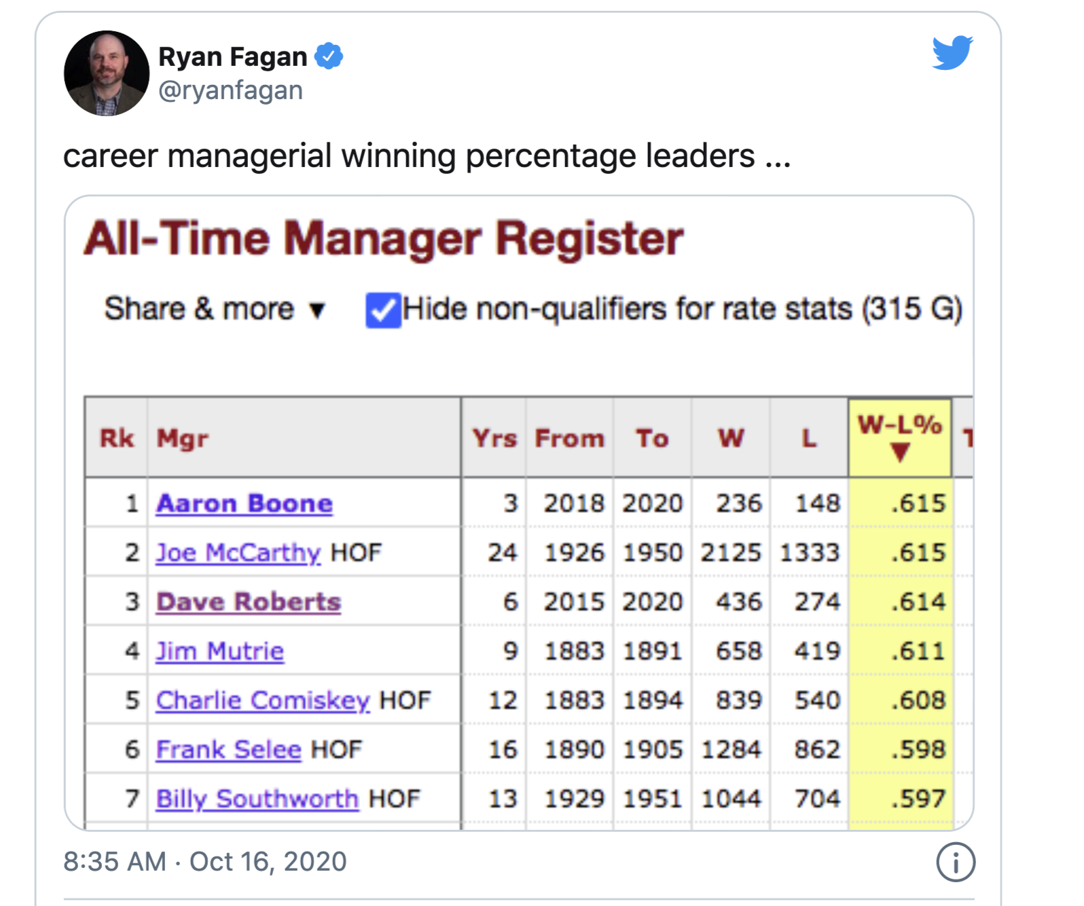1084x906 pixels.
Task: Click the tweet info icon
Action: 955,862
